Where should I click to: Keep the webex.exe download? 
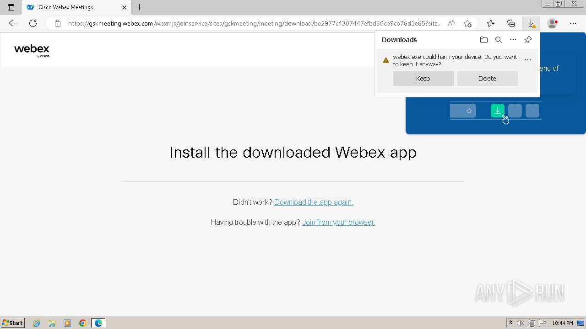pyautogui.click(x=423, y=79)
